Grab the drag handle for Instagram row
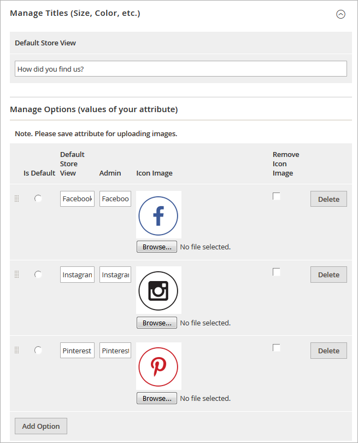 coord(16,275)
